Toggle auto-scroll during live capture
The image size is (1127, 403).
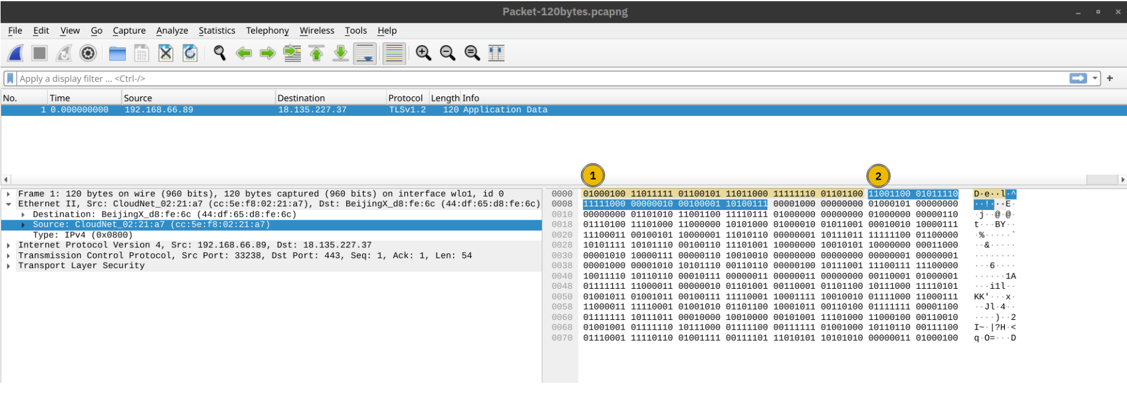365,54
